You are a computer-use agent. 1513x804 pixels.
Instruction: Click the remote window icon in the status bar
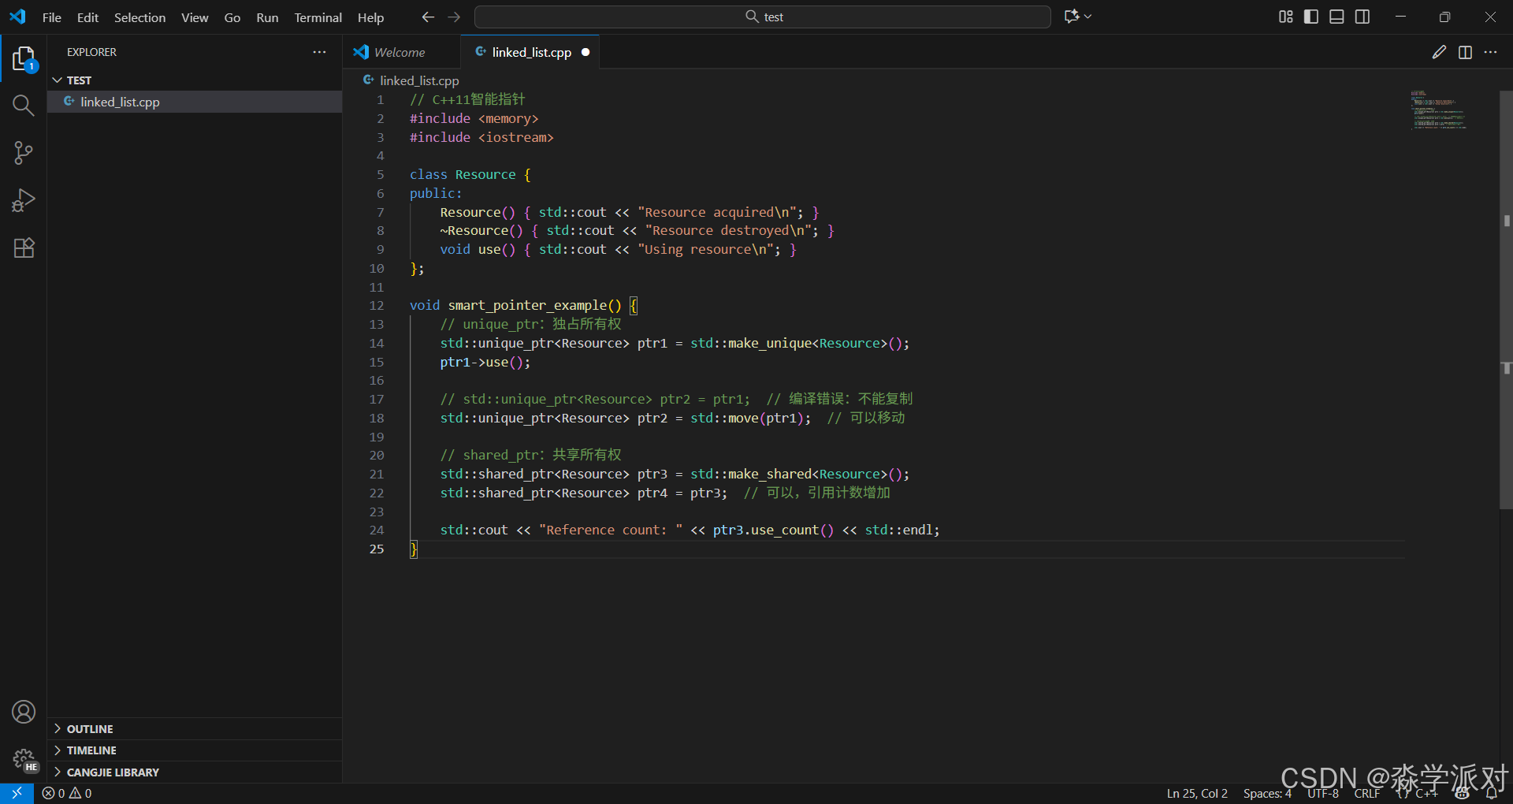[x=17, y=793]
